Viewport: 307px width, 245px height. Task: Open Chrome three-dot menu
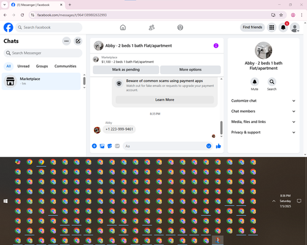[x=301, y=15]
